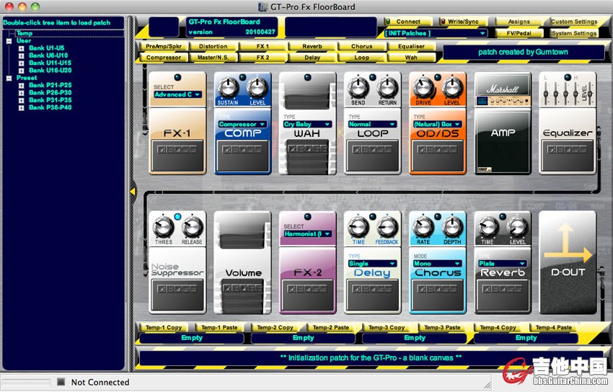The width and height of the screenshot is (613, 392).
Task: Open the Reverb editor tab
Action: tap(312, 46)
